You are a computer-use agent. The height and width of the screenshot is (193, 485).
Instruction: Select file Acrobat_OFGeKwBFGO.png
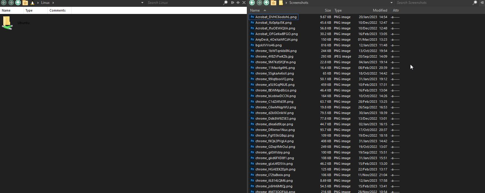click(x=277, y=34)
